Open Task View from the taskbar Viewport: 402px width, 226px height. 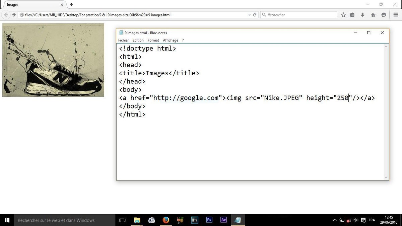pos(123,220)
